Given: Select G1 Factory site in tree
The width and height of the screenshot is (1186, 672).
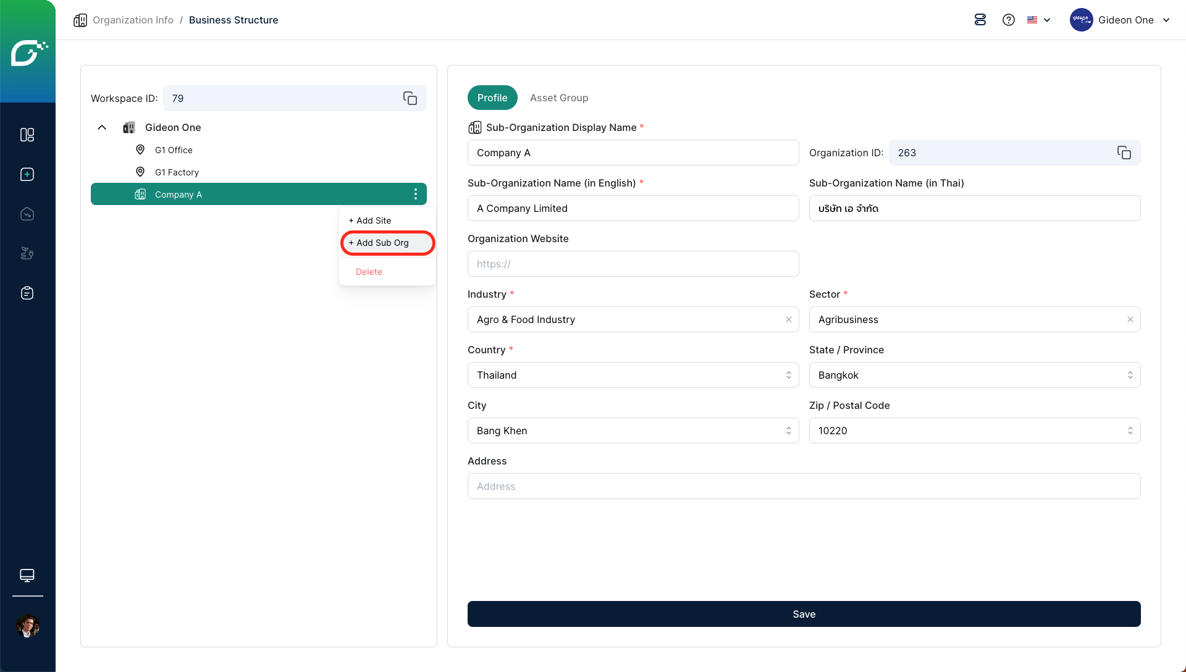Looking at the screenshot, I should pyautogui.click(x=177, y=172).
